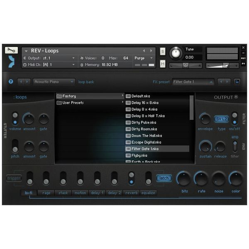Click the help question mark icon
This screenshot has height=249, width=249.
tap(11, 82)
